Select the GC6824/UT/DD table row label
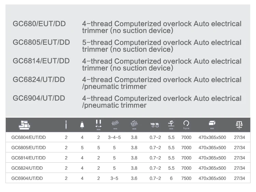The image size is (256, 192). point(27,168)
